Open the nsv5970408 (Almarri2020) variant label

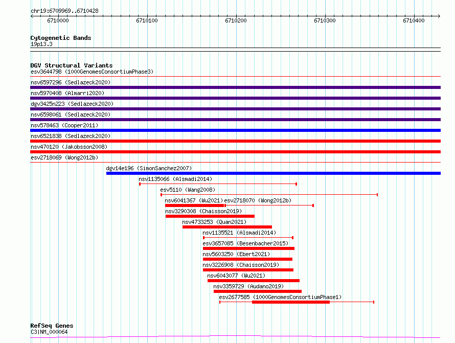(x=67, y=93)
